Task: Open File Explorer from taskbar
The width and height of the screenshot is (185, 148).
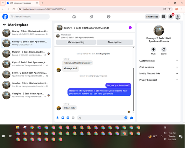Action: [18, 127]
